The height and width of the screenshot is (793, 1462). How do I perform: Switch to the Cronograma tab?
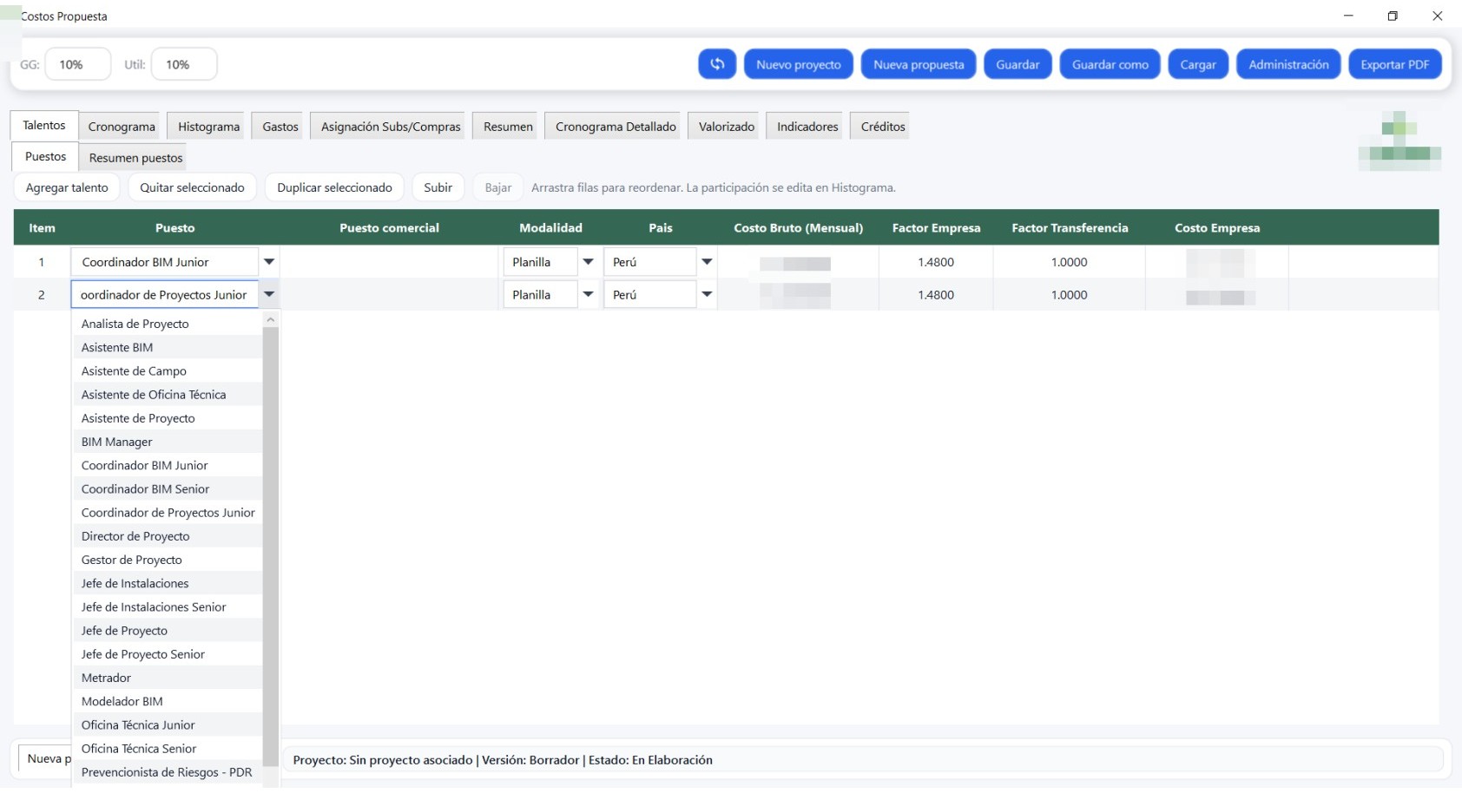(x=121, y=125)
